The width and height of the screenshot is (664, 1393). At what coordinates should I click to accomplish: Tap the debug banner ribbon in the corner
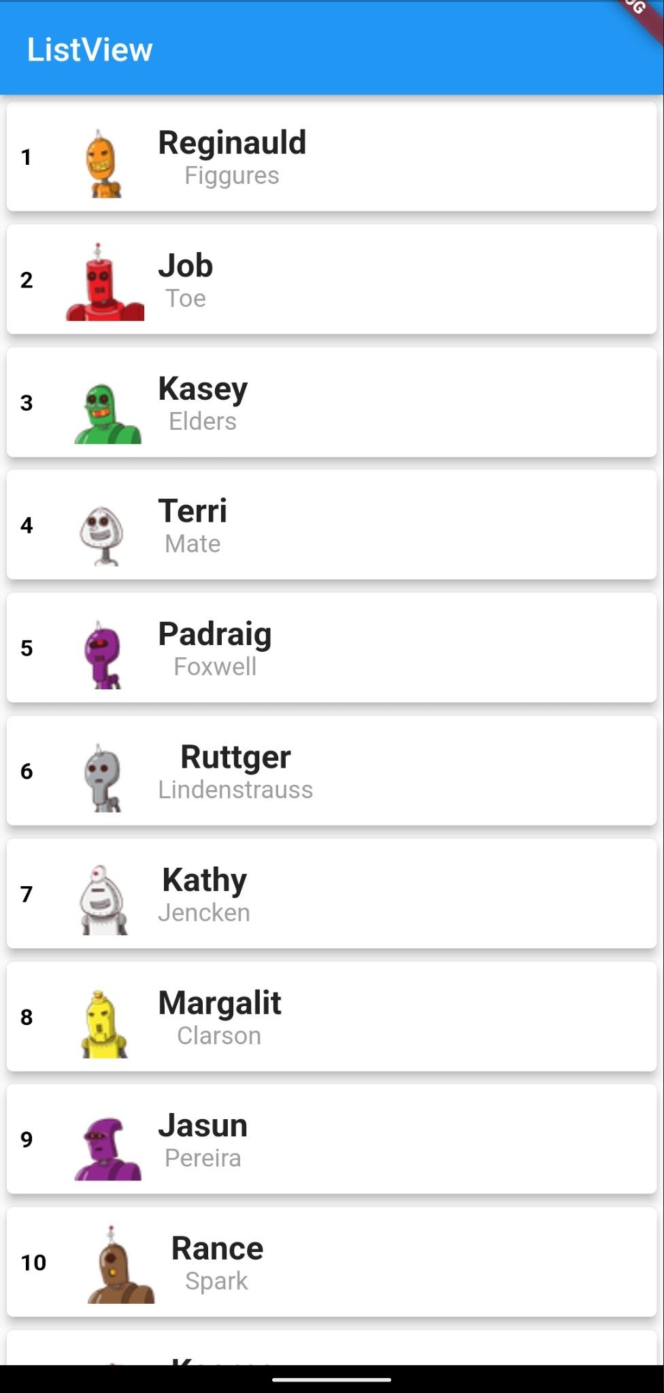click(x=640, y=15)
